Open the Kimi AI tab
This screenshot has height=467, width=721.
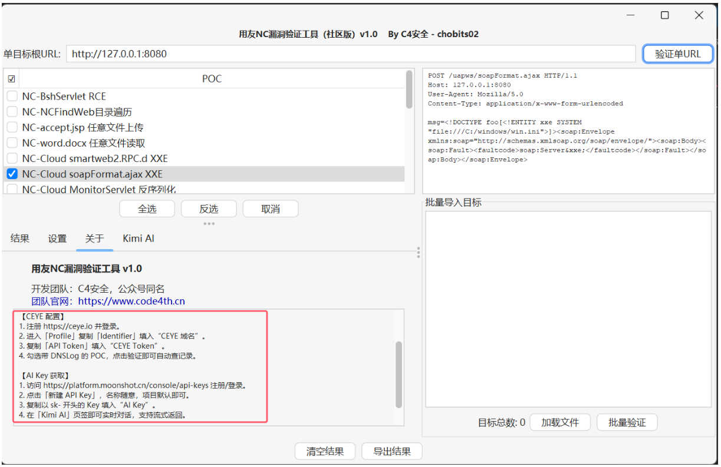(x=139, y=239)
